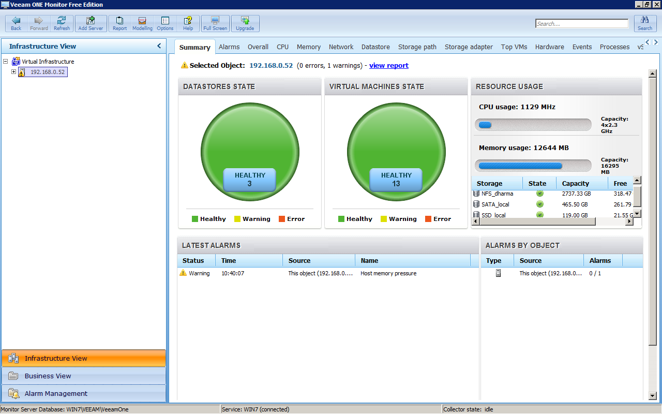This screenshot has width=662, height=414.
Task: Click the SATA_local datastore icon
Action: 476,204
